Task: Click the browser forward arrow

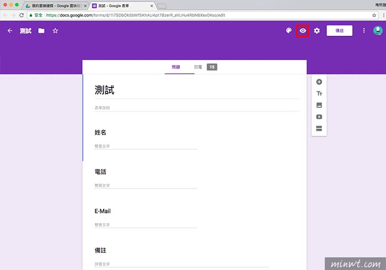Action: [13, 15]
